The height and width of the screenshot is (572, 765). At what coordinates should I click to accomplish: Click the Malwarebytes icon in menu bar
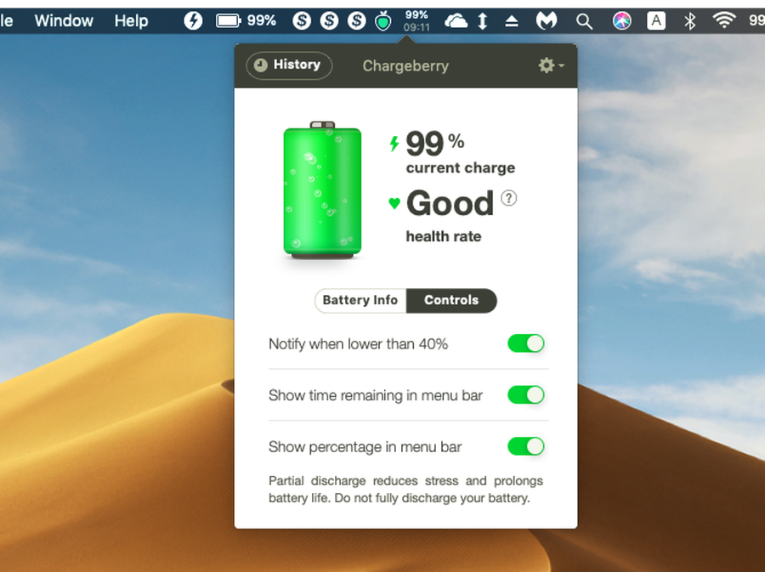549,21
